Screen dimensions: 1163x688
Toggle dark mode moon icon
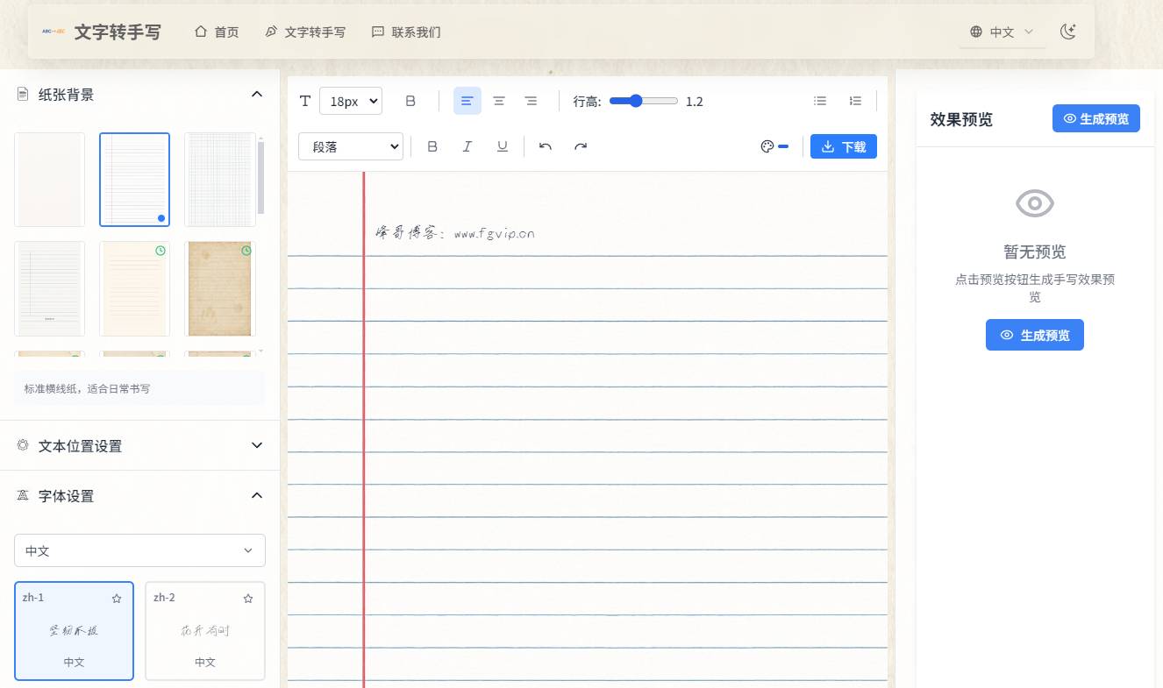(x=1067, y=32)
